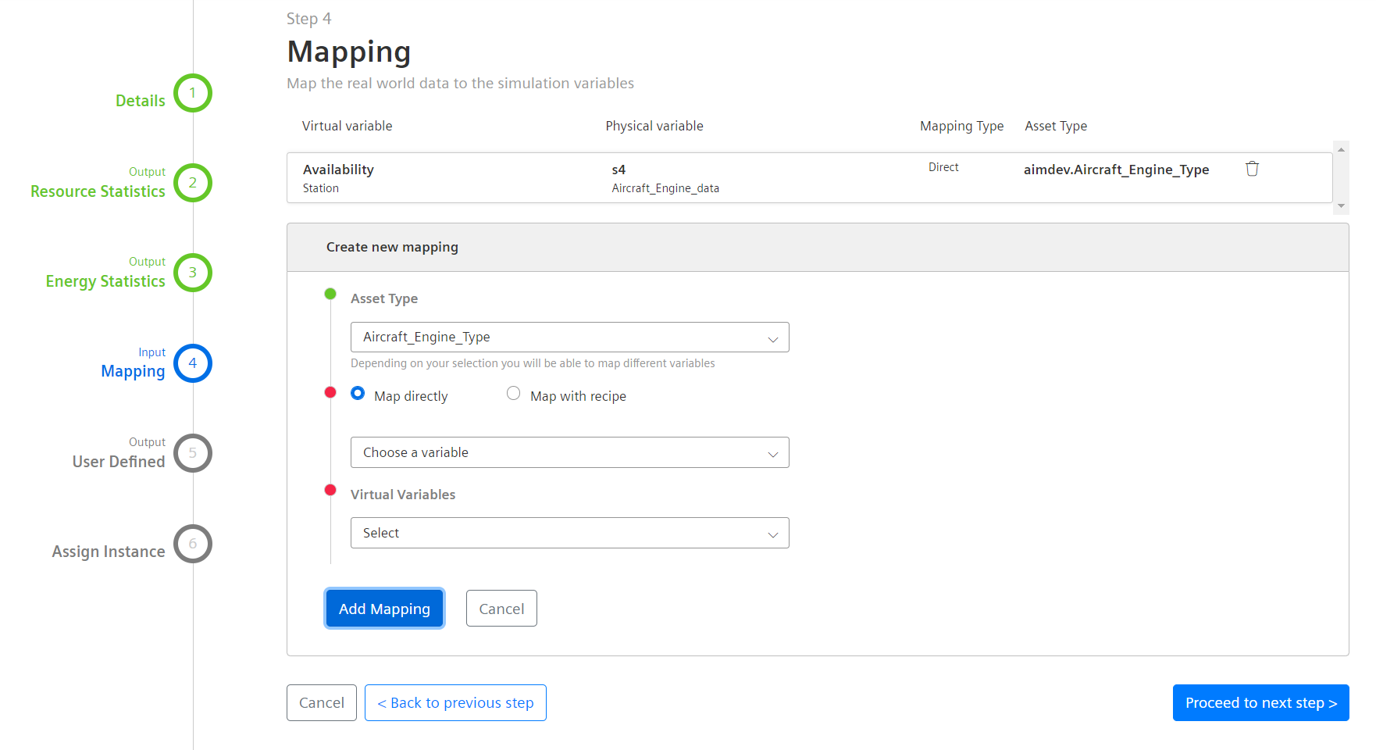The height and width of the screenshot is (750, 1376).
Task: Open the Choose a variable dropdown
Action: [x=570, y=452]
